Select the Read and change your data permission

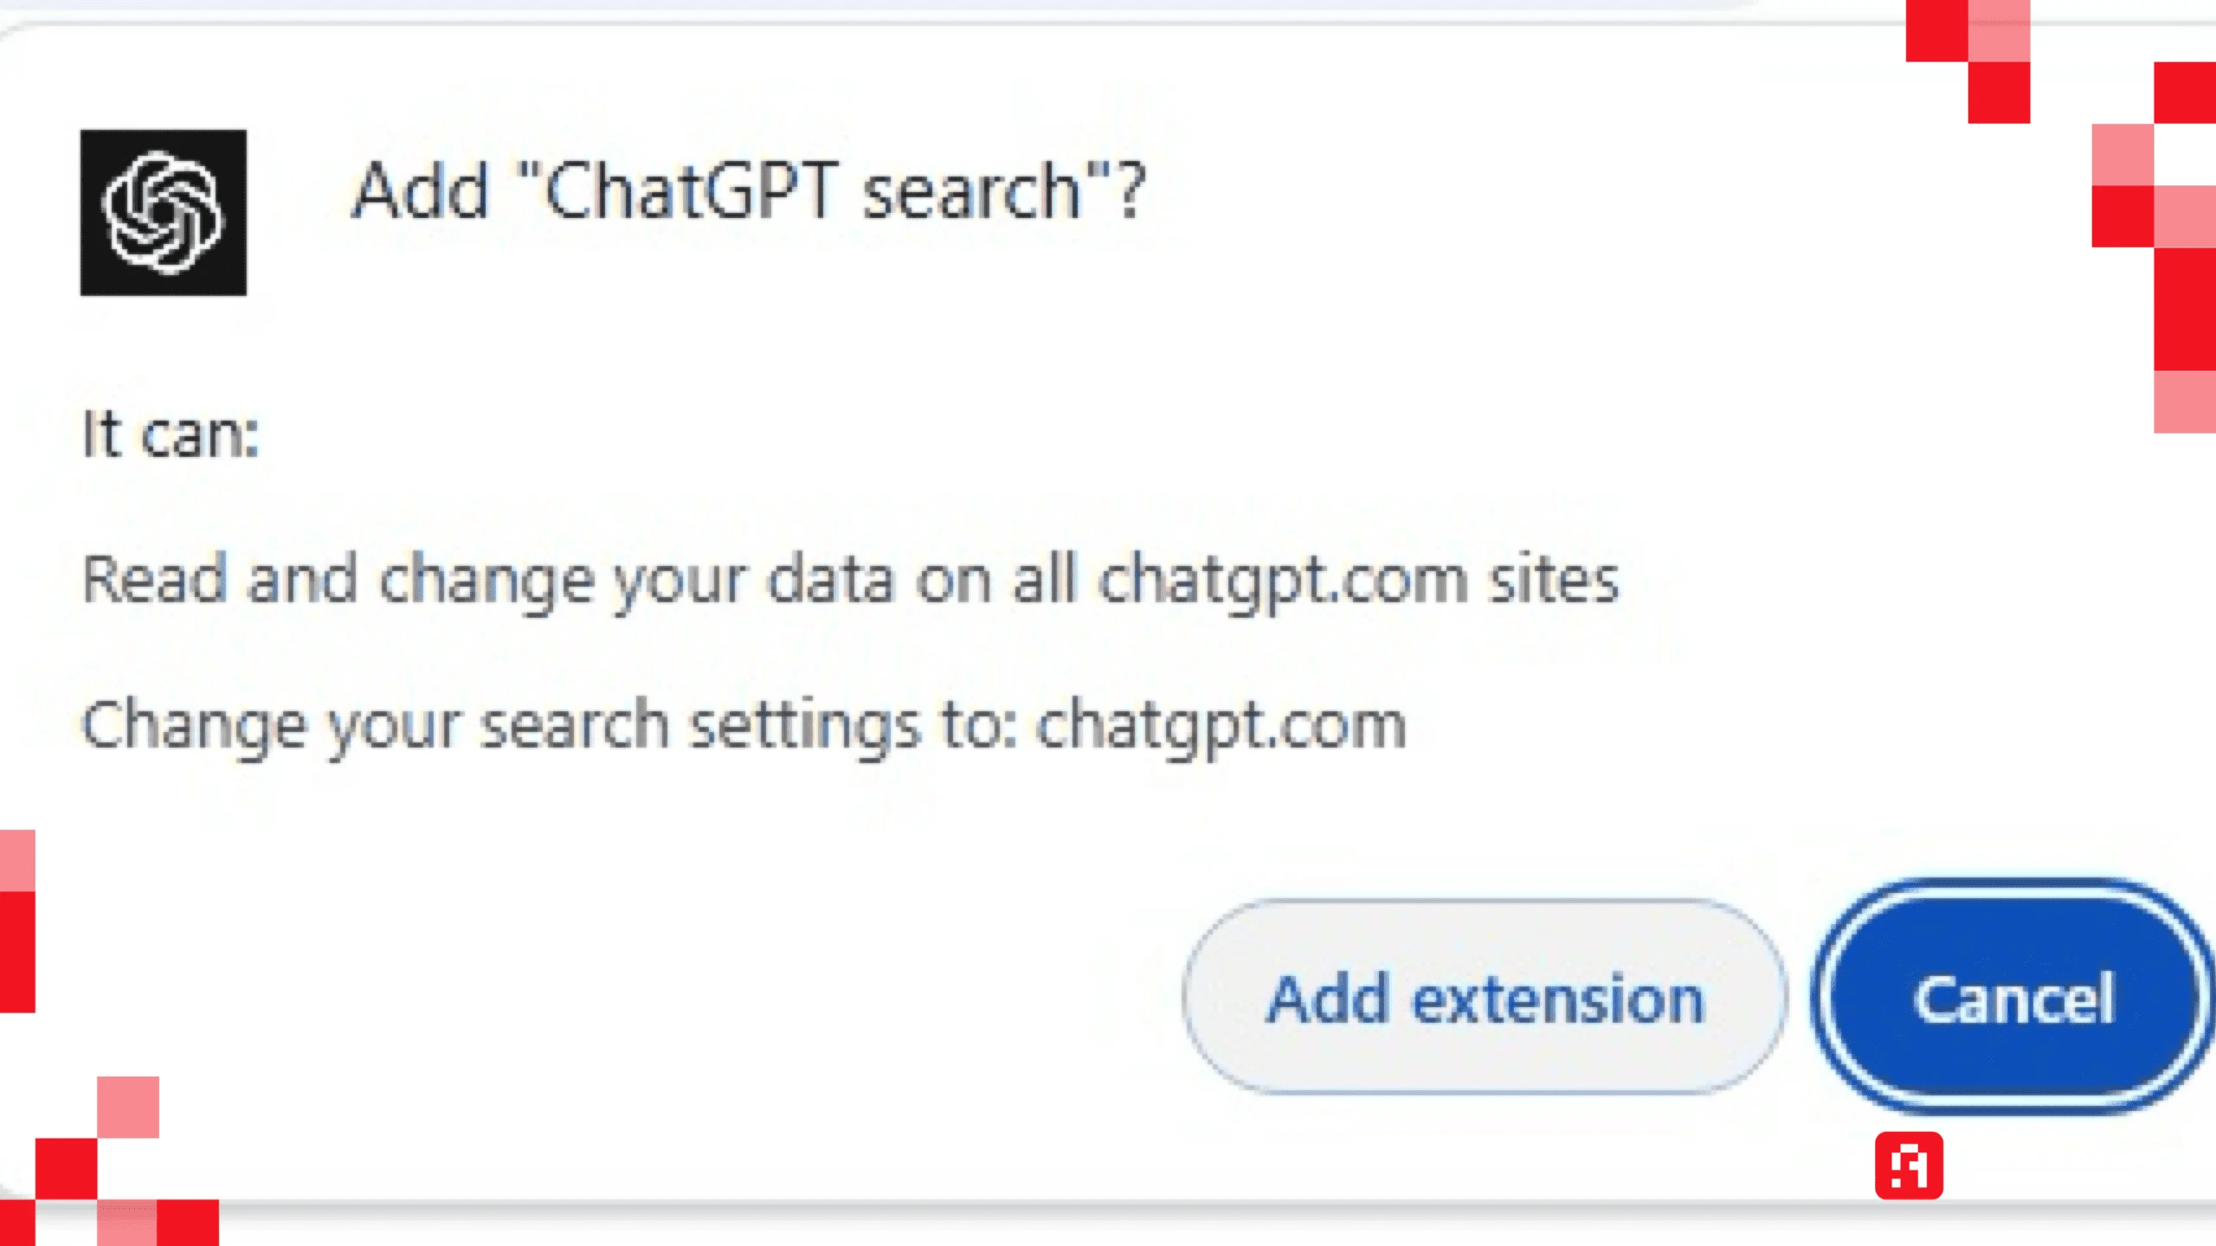(x=850, y=580)
